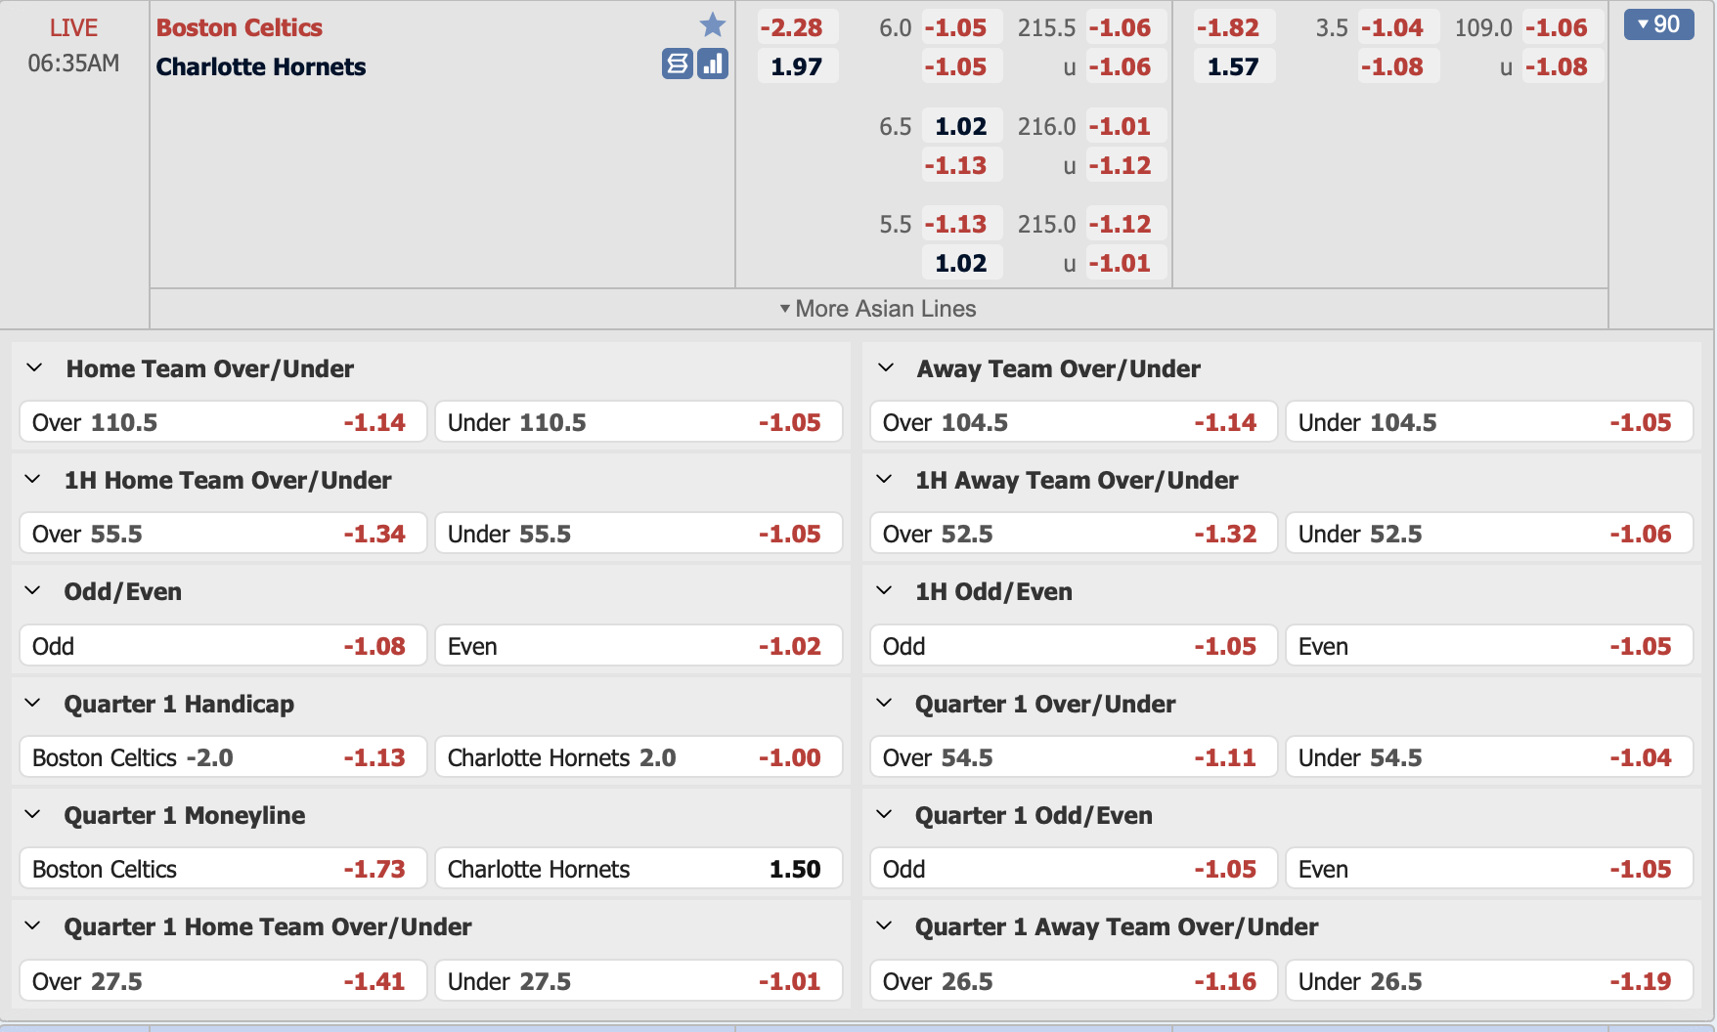This screenshot has width=1717, height=1032.
Task: Select under 215.0 total odds -1.01
Action: tap(1124, 263)
